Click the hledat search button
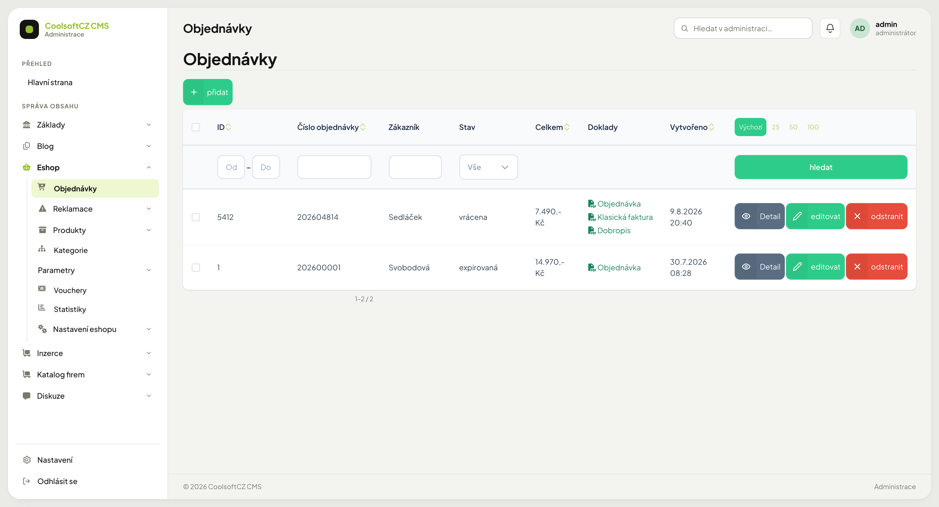The image size is (939, 507). point(821,167)
